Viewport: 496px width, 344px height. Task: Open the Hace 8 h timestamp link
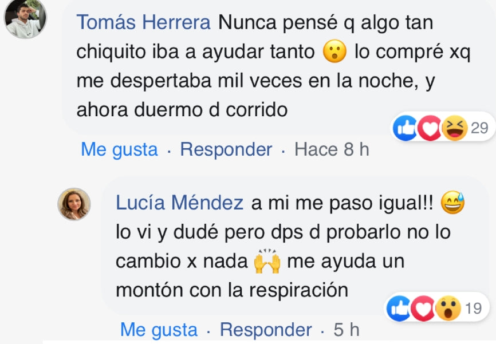coord(331,150)
